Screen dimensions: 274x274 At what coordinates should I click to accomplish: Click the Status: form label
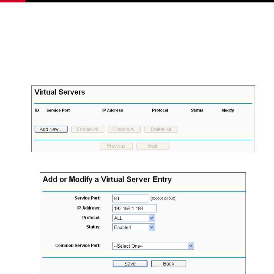(94, 227)
